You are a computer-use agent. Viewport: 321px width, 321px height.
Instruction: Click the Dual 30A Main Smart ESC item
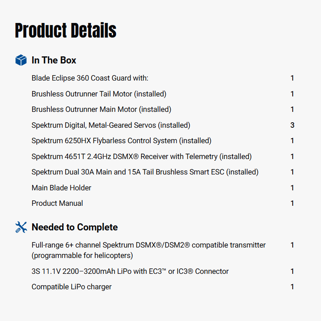(x=145, y=172)
